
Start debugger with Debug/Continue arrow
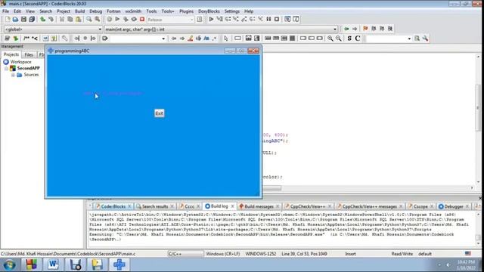(211, 20)
